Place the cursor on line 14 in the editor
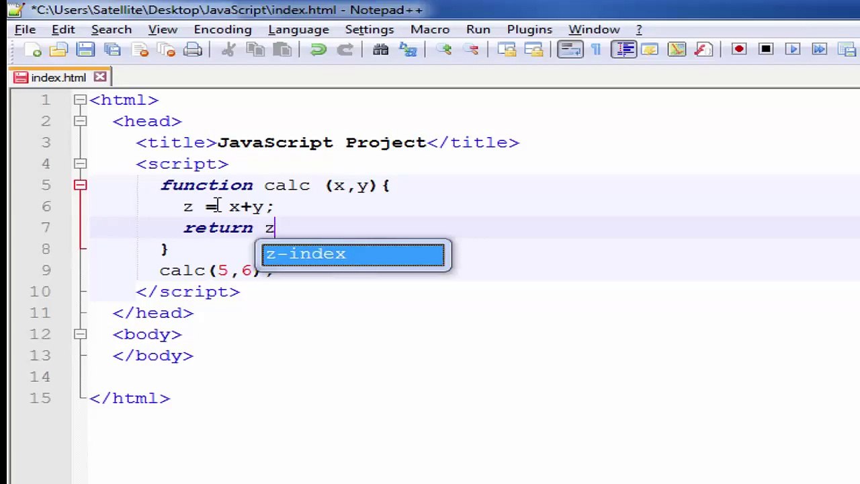 point(470,377)
